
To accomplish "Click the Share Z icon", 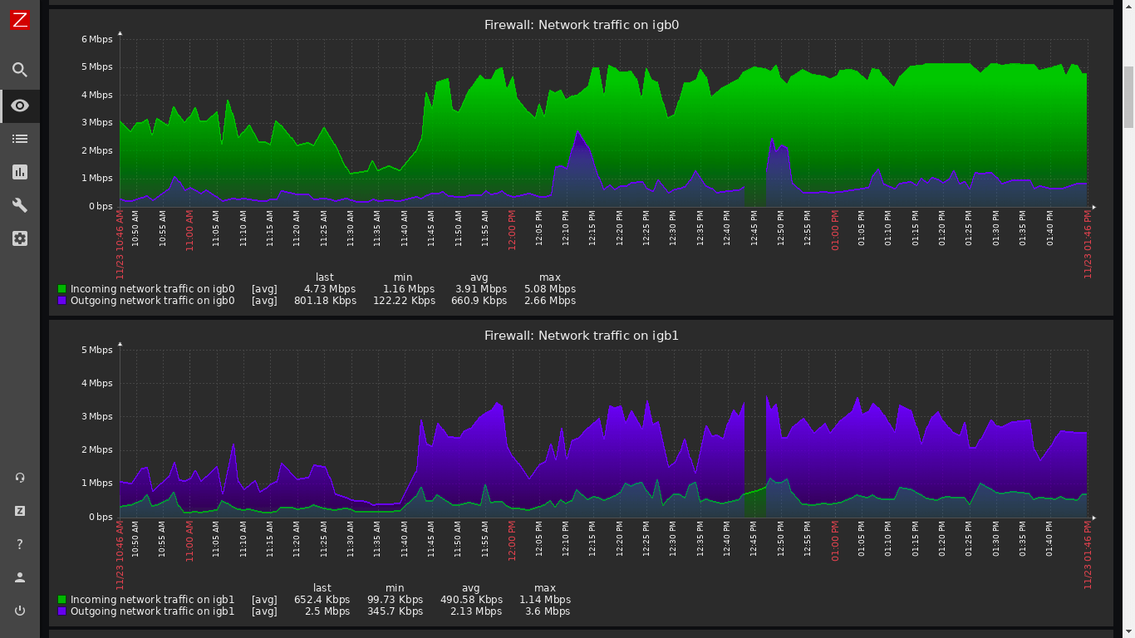I will (20, 511).
